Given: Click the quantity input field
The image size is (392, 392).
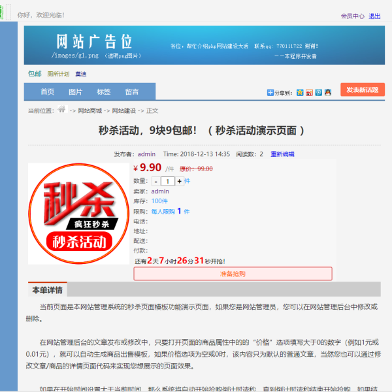Looking at the screenshot, I should (x=168, y=181).
